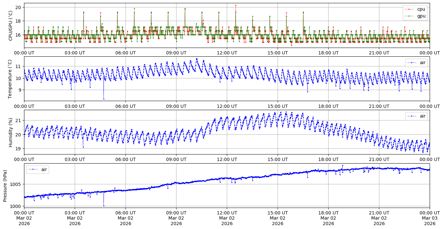
Task: Click the 21 tick on the Humidity axis
Action: tap(18, 120)
